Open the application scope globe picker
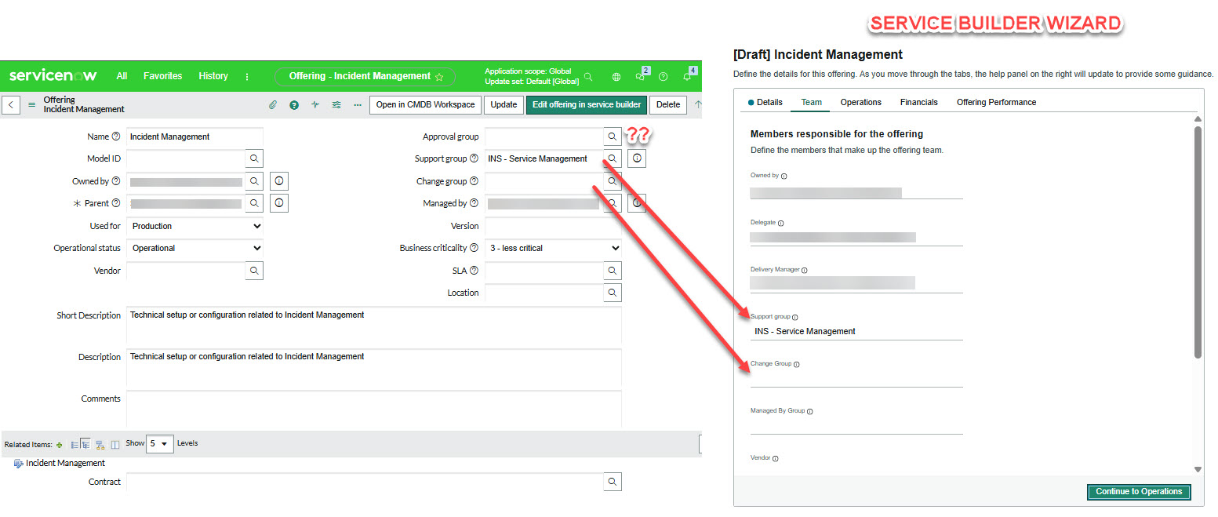The width and height of the screenshot is (1218, 517). [x=616, y=77]
